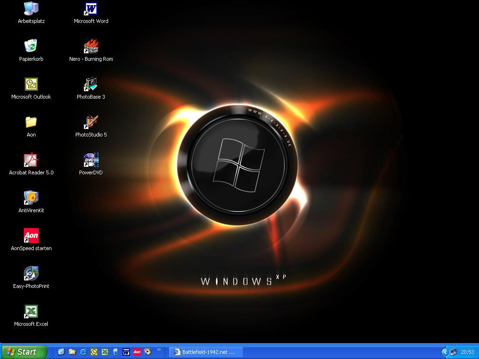Image resolution: width=479 pixels, height=359 pixels.
Task: Launch Windows Media Player from Quick Launch
Action: point(147,352)
